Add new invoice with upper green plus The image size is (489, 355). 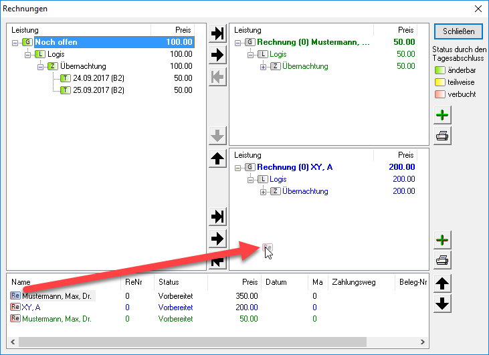coord(442,115)
